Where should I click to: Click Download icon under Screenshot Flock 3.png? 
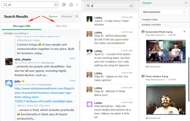(147, 66)
